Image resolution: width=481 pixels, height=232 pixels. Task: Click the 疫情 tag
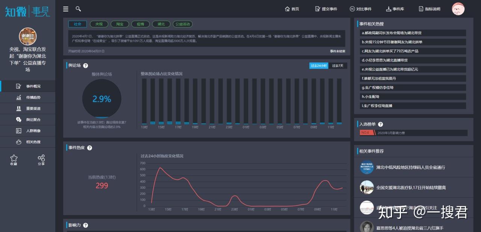point(140,24)
